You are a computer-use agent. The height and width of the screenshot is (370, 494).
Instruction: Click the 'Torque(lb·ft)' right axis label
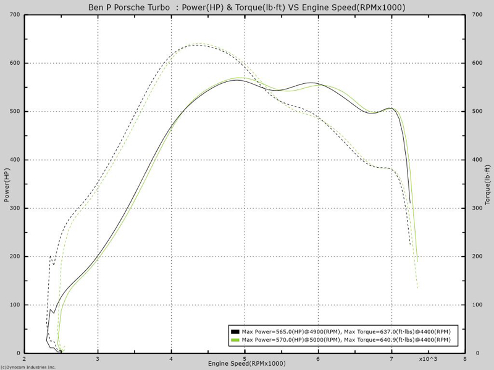tap(488, 185)
